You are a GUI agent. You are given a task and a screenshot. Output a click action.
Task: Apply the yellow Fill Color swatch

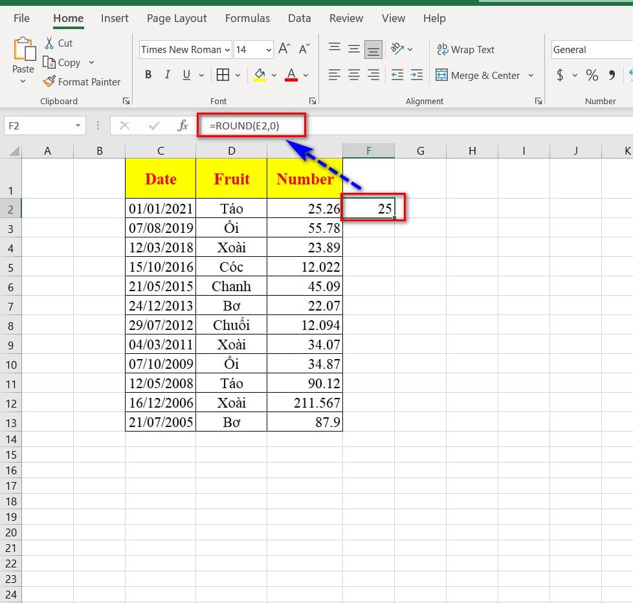(260, 74)
